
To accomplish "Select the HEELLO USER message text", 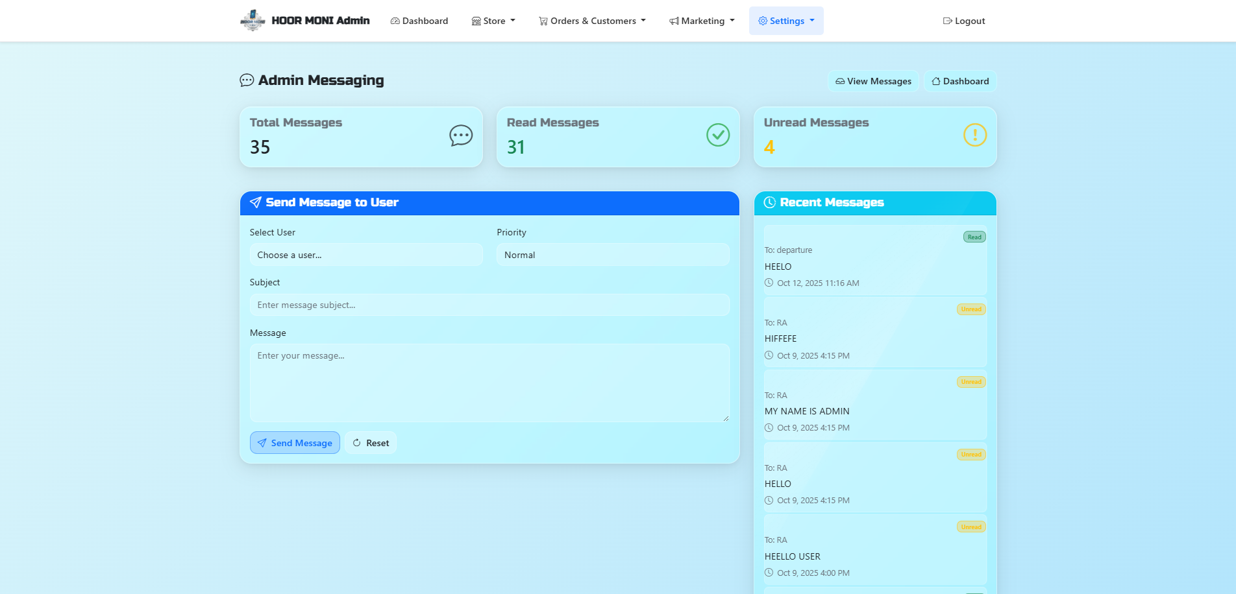I will tap(793, 556).
